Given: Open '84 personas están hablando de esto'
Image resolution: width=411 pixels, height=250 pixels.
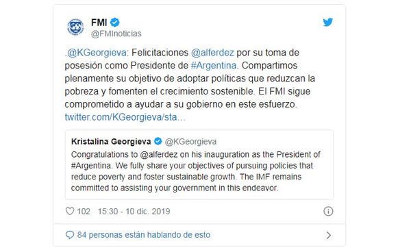Looking at the screenshot, I should [x=144, y=235].
